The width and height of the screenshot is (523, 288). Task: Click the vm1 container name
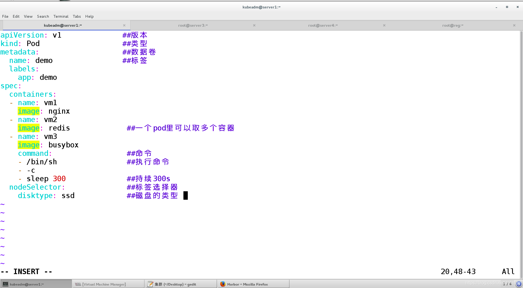[x=51, y=103]
